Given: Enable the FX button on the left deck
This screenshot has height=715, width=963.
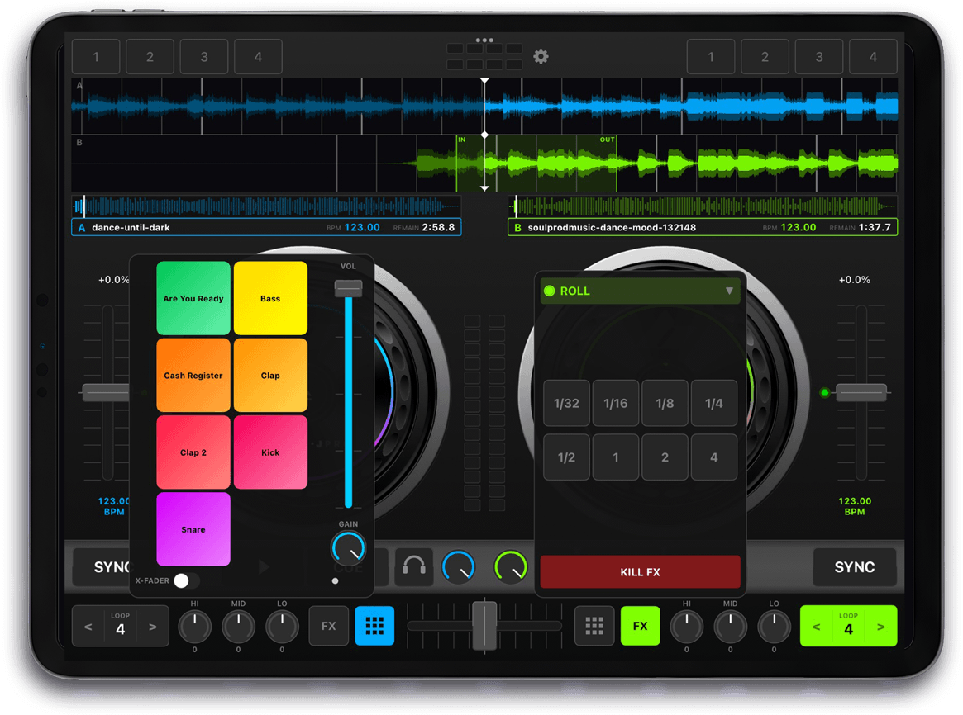Looking at the screenshot, I should click(328, 626).
